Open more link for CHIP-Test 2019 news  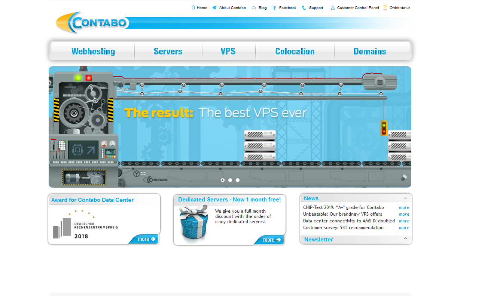(x=404, y=207)
